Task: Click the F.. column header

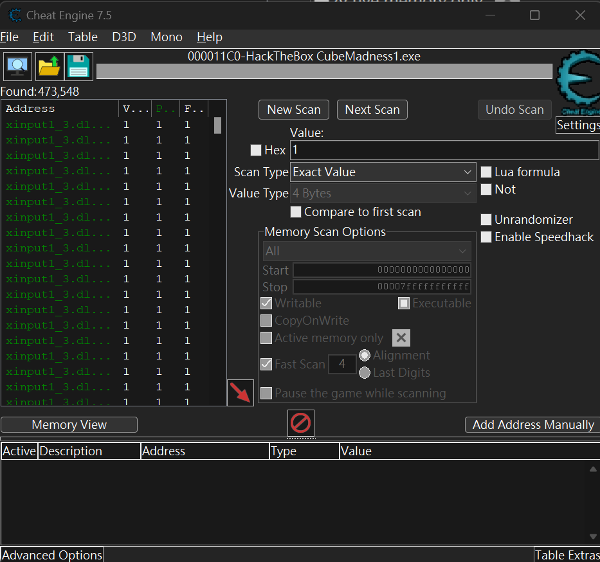Action: click(x=194, y=109)
